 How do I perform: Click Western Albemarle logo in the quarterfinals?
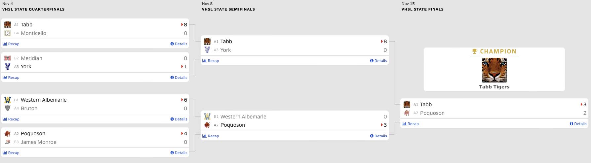(8, 100)
